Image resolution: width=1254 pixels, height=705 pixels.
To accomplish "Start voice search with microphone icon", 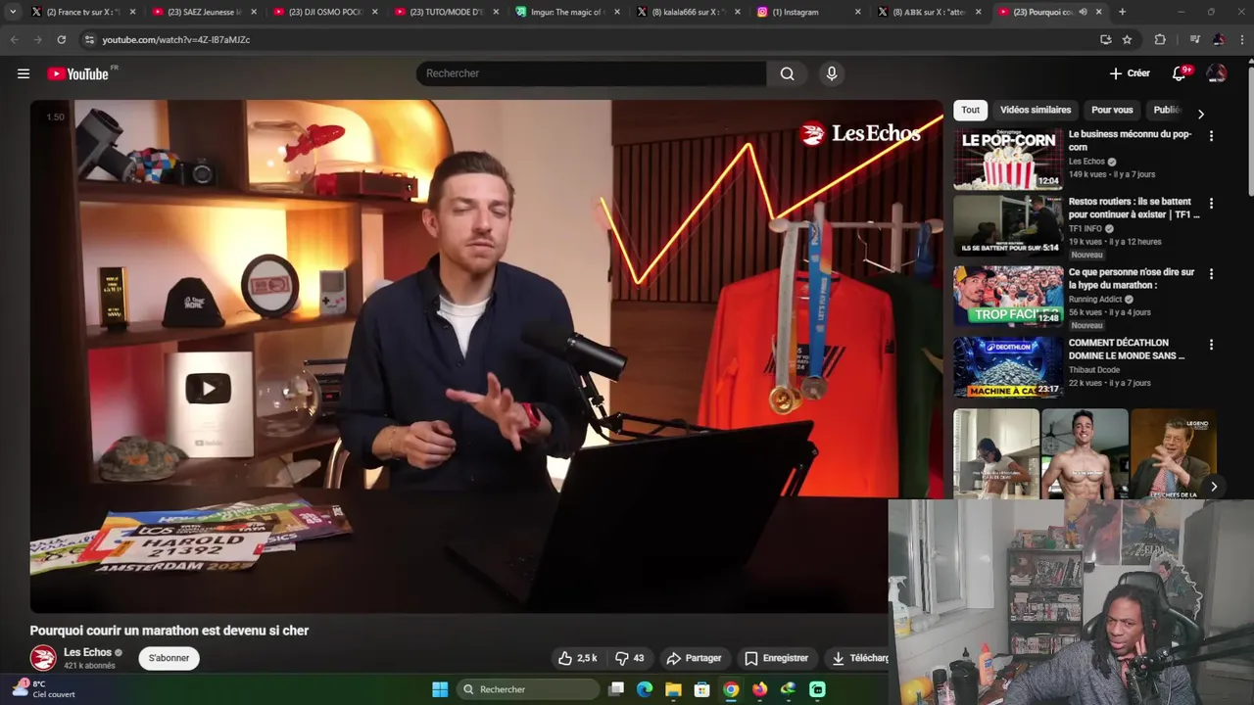I will [832, 73].
